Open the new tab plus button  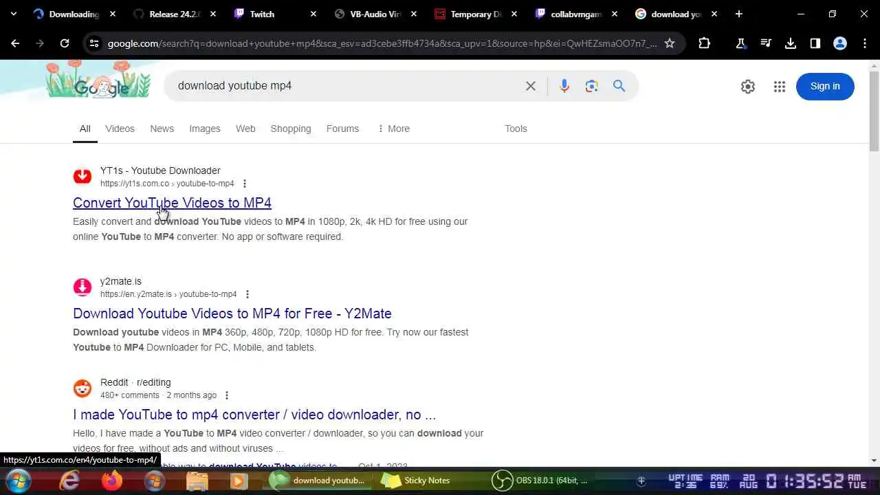739,14
